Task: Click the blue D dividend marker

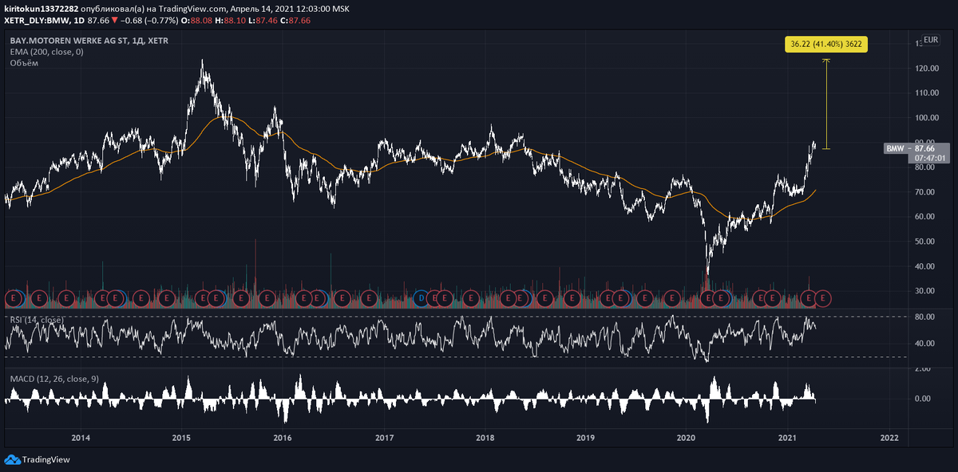Action: (x=421, y=298)
